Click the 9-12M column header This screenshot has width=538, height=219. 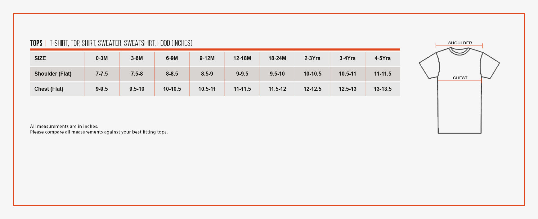207,58
